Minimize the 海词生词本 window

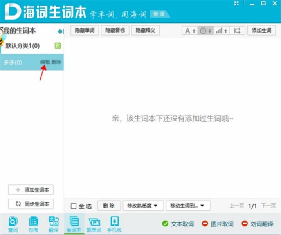252,4
